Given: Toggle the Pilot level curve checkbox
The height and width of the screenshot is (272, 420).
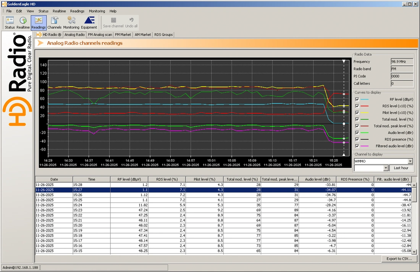Looking at the screenshot, I should click(x=357, y=113).
